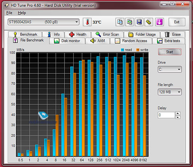
Task: Click the blue read legend swatch
Action: [122, 50]
